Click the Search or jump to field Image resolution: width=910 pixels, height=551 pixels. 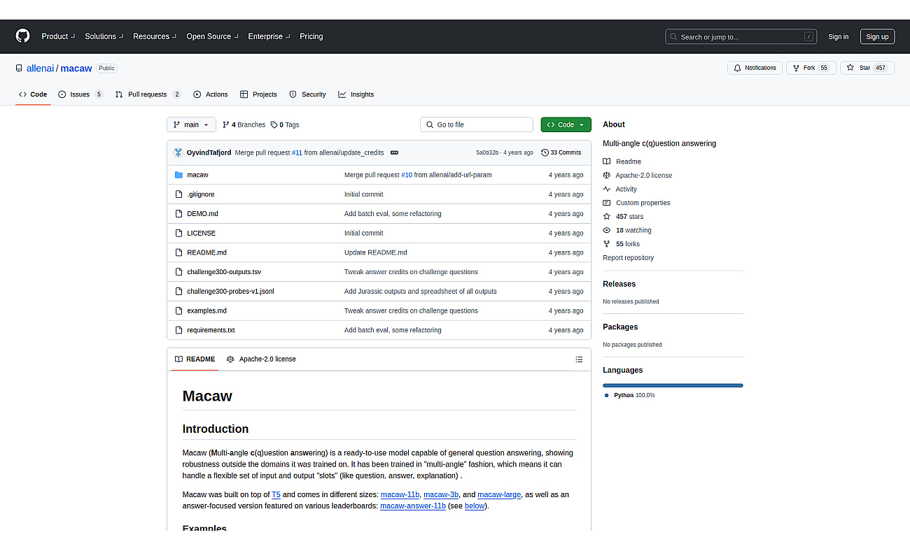(x=741, y=36)
